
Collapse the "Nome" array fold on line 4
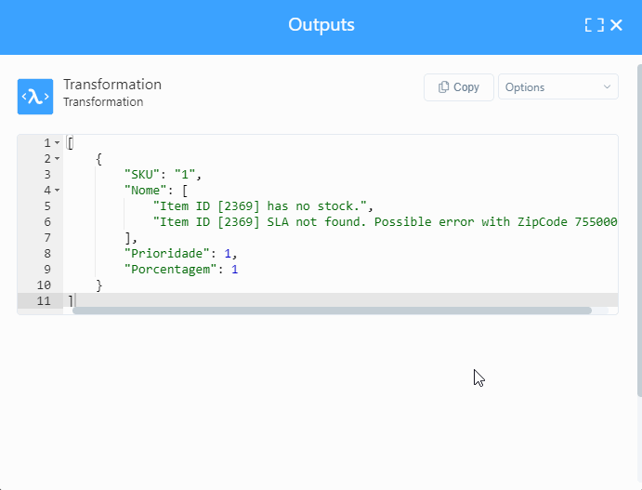tap(58, 191)
